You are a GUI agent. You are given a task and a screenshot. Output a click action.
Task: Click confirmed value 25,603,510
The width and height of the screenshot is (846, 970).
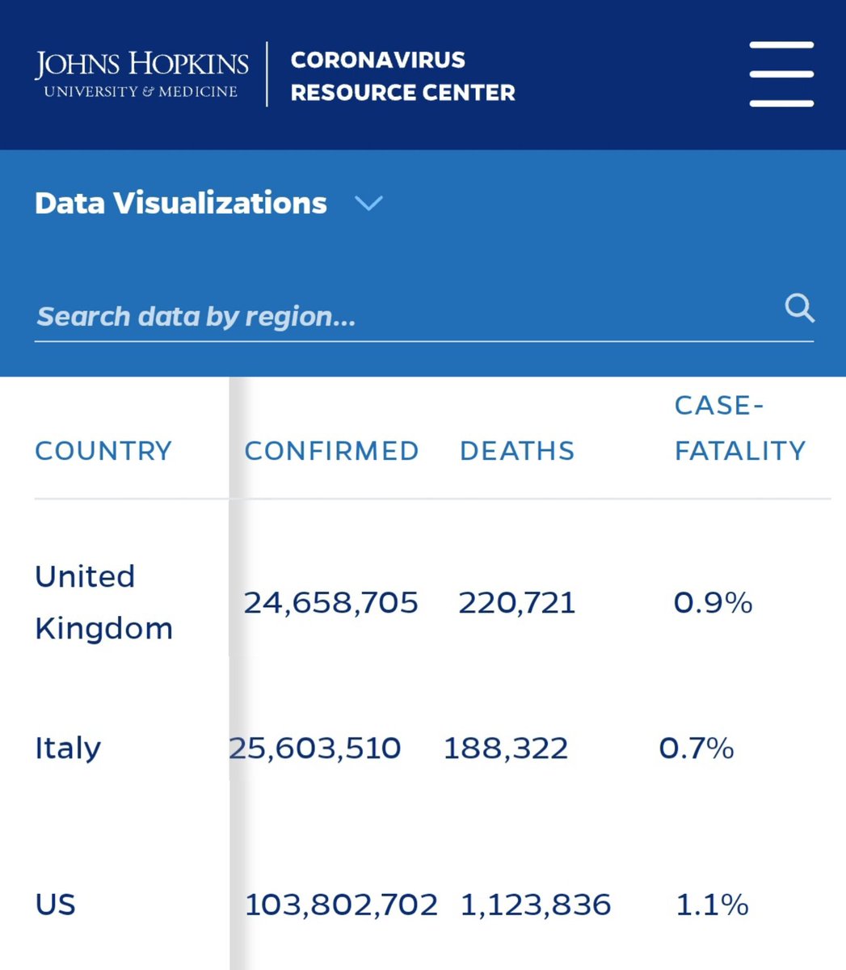point(315,748)
